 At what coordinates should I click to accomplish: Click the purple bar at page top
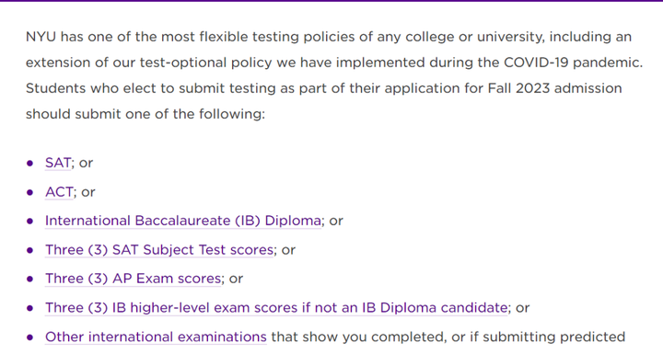pyautogui.click(x=331, y=1)
